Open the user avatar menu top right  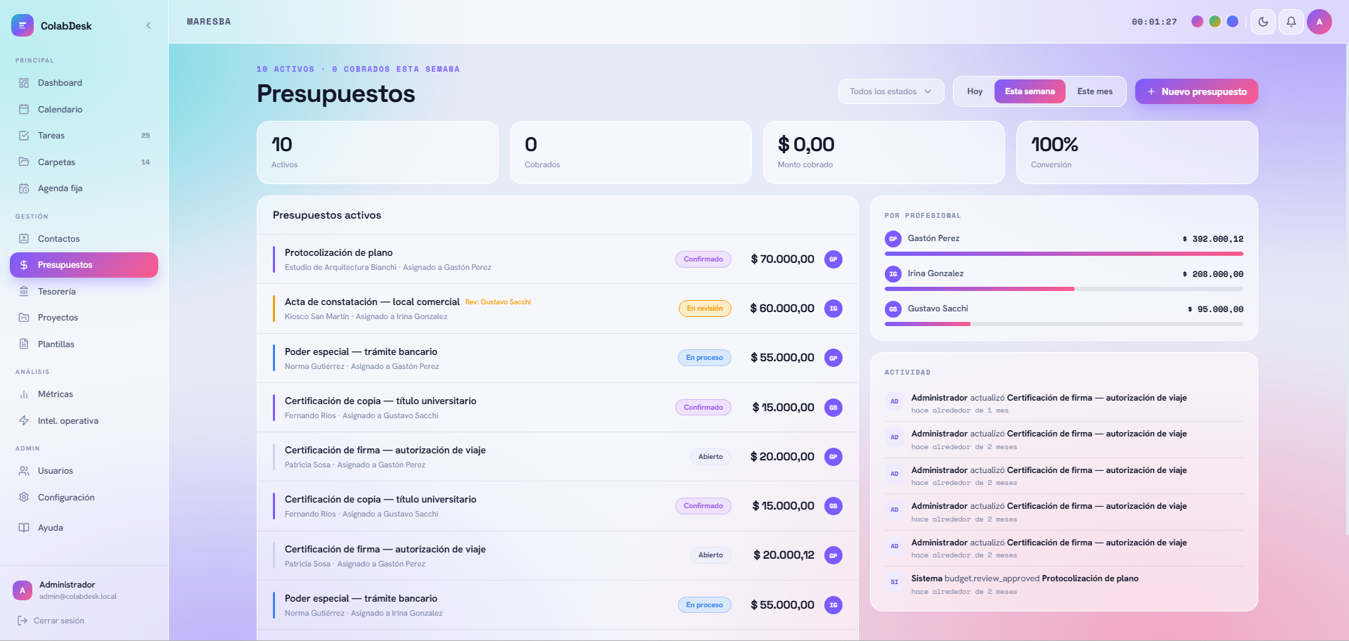tap(1319, 22)
